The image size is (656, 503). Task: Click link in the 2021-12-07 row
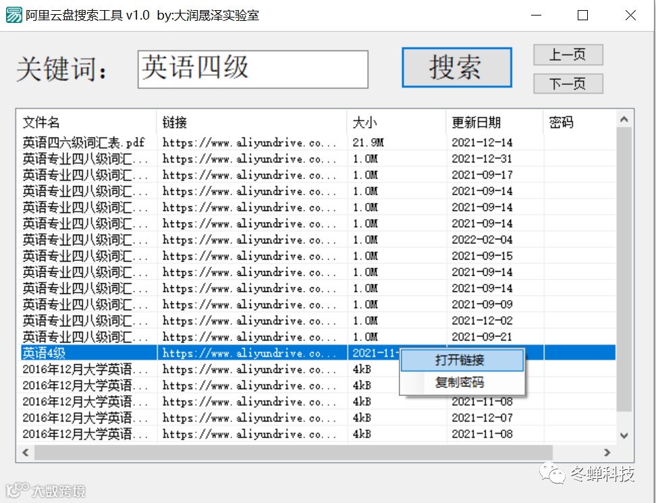[249, 417]
